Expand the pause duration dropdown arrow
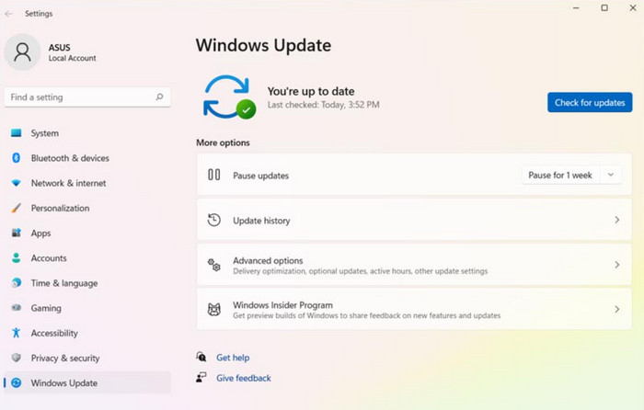The image size is (644, 410). pos(611,175)
